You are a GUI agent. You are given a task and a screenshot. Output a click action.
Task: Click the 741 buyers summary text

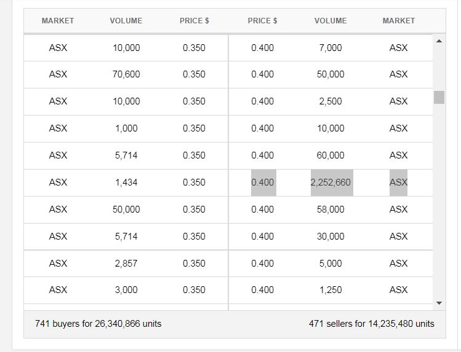(98, 324)
